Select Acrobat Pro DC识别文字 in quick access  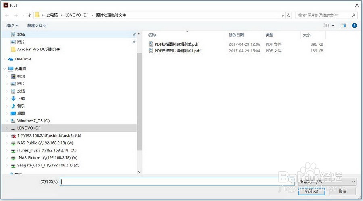[x=39, y=49]
